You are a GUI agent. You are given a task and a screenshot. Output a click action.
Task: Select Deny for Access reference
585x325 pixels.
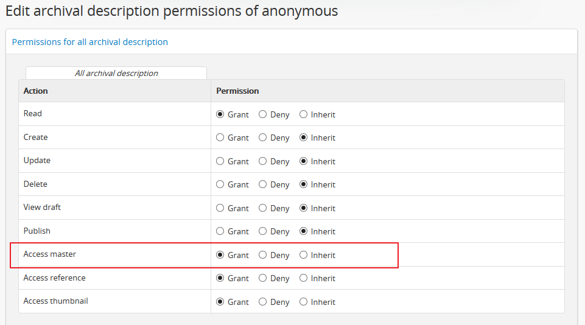tap(263, 278)
